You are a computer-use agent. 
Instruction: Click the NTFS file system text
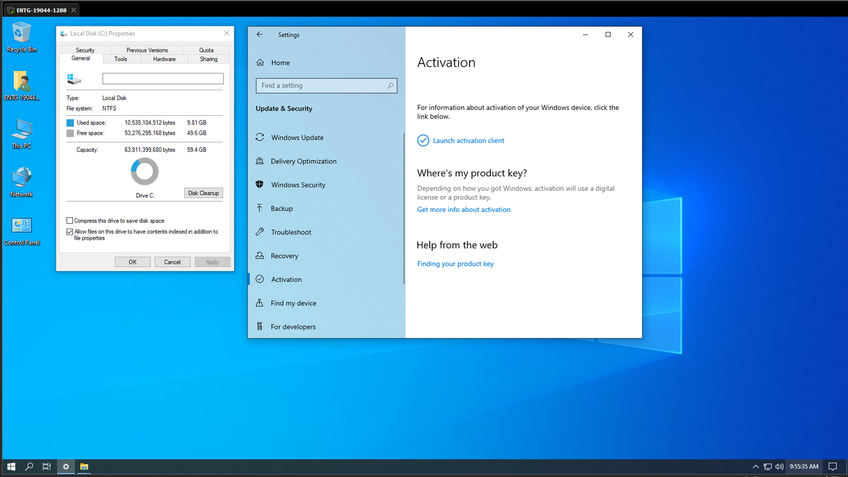click(x=109, y=108)
